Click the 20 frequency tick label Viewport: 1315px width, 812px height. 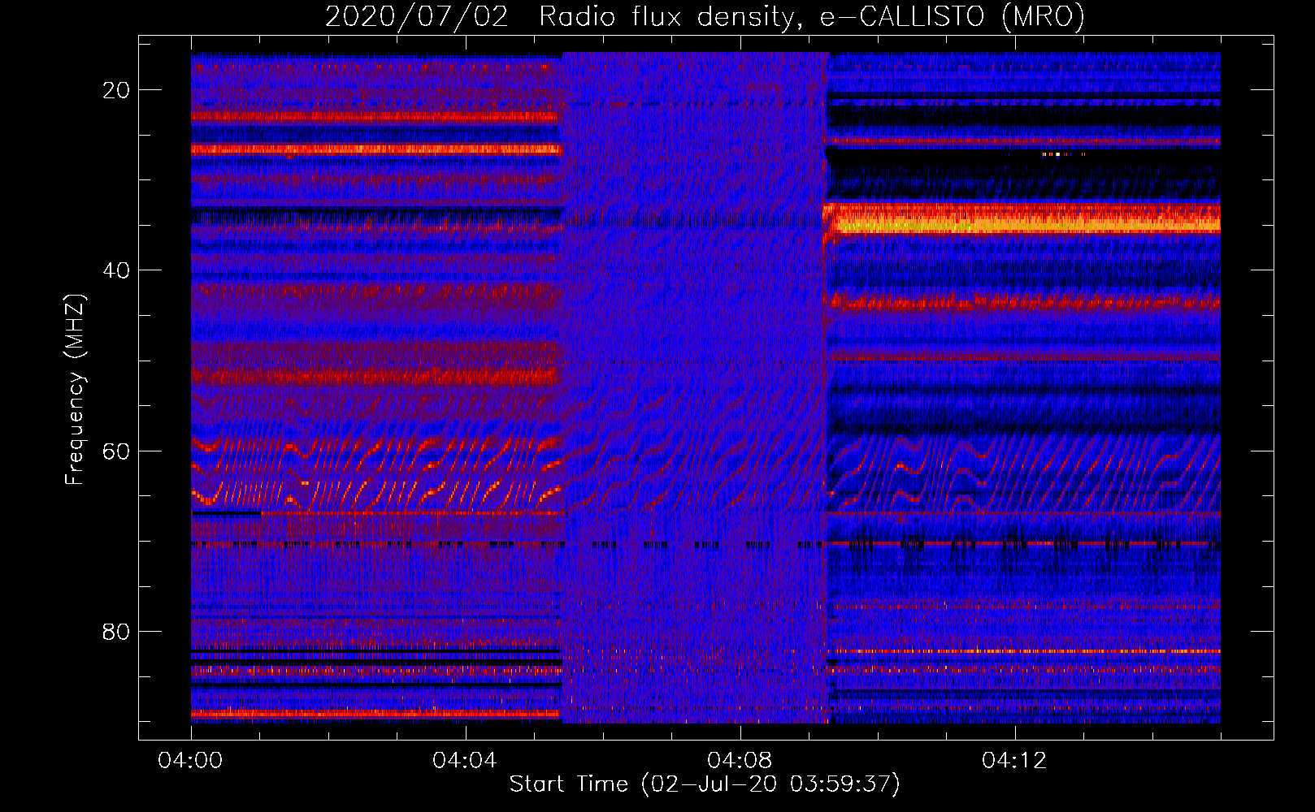pos(116,90)
